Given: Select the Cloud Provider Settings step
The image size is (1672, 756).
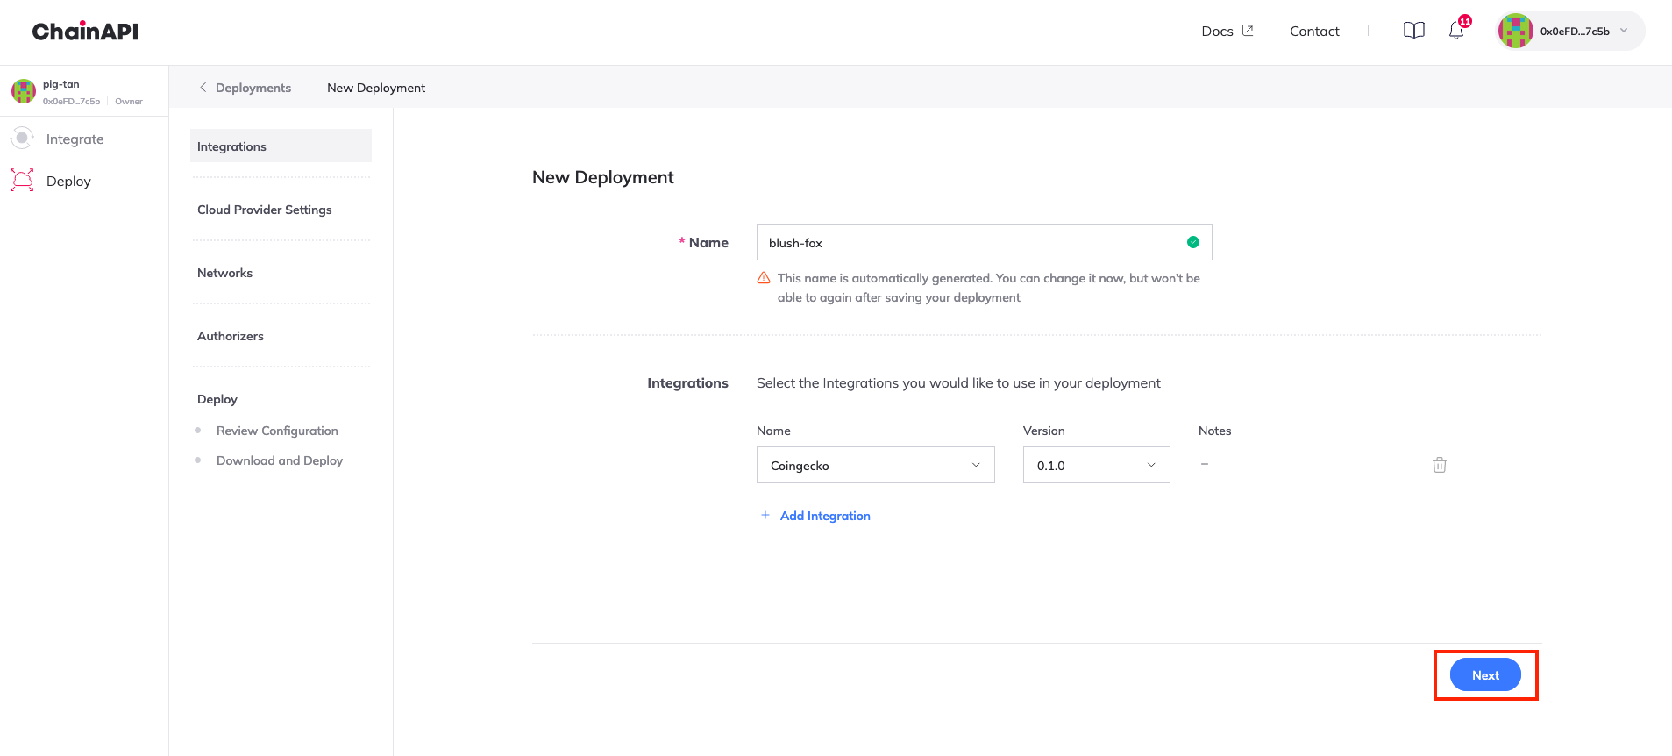Looking at the screenshot, I should [x=264, y=210].
